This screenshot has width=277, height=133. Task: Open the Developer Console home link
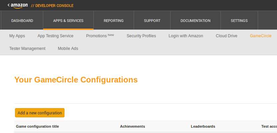[52, 6]
